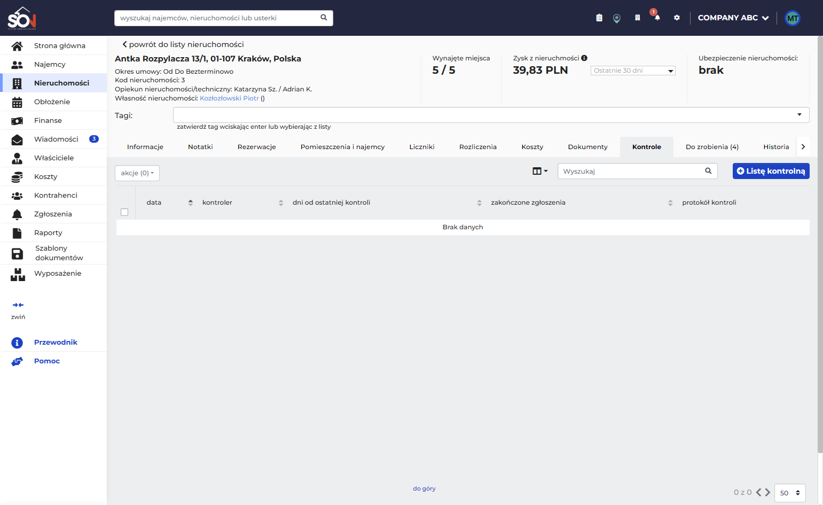Open settings via the gear icon

pos(677,18)
